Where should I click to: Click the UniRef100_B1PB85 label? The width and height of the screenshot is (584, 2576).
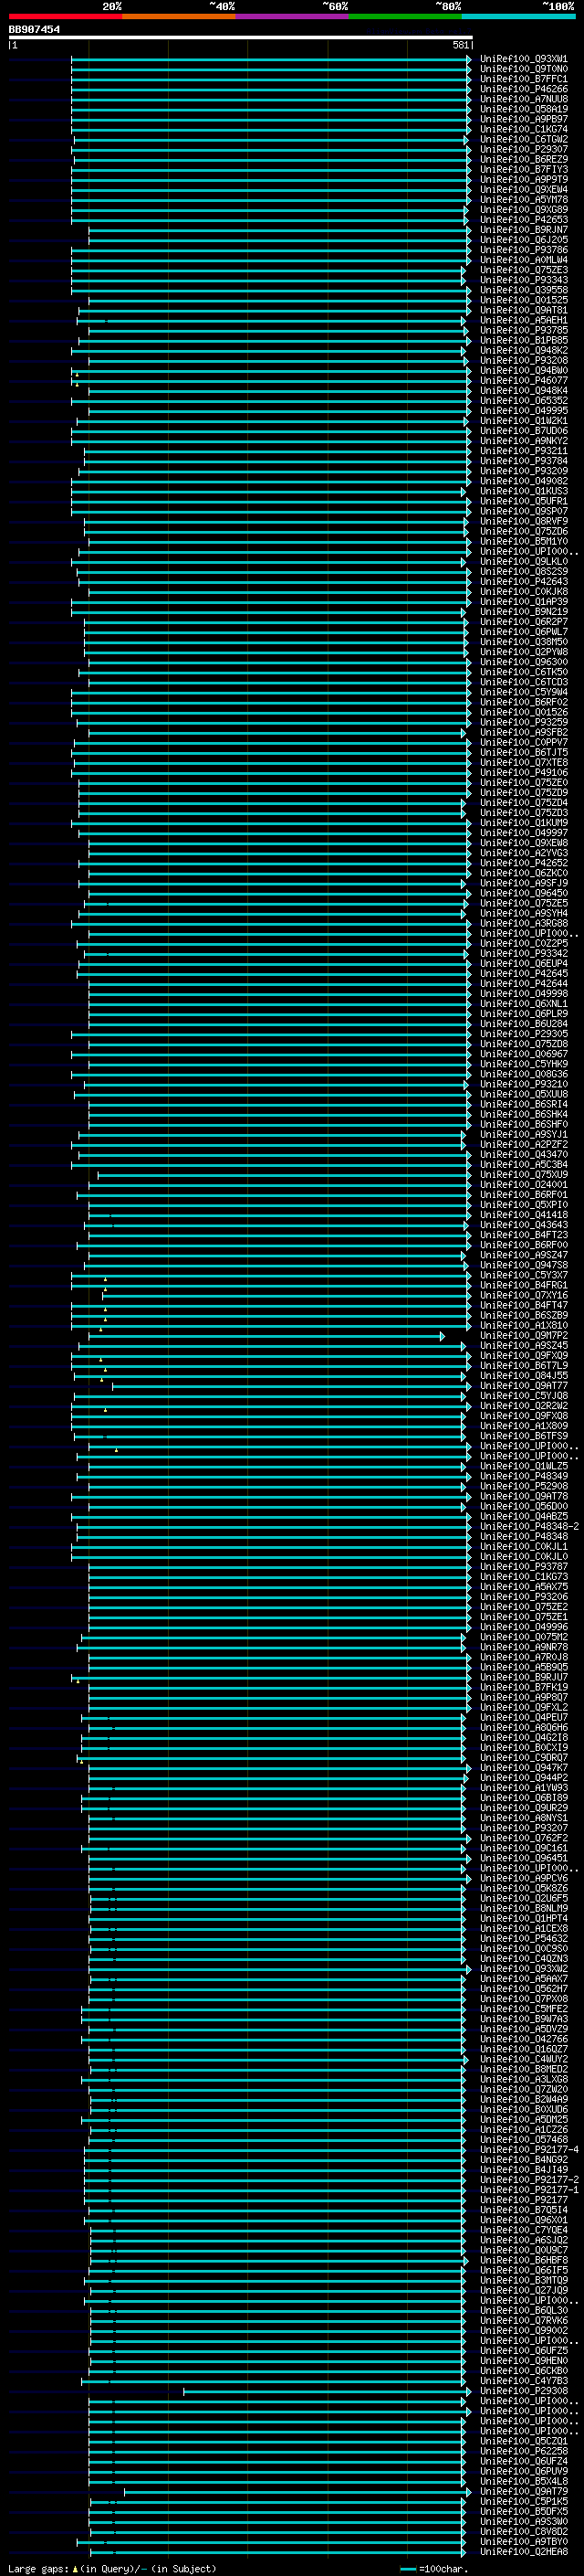[524, 340]
